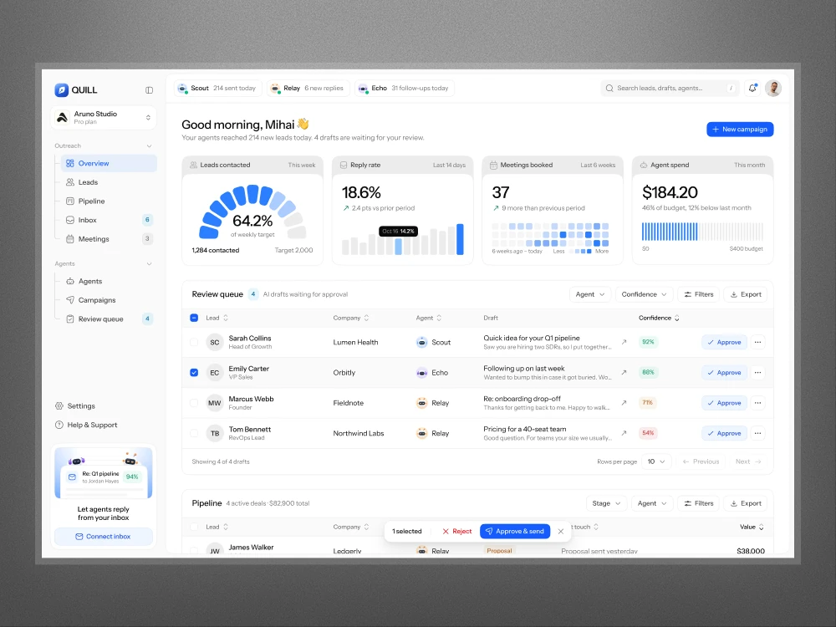Open draft arrow for Tom Bennett row

pyautogui.click(x=624, y=433)
